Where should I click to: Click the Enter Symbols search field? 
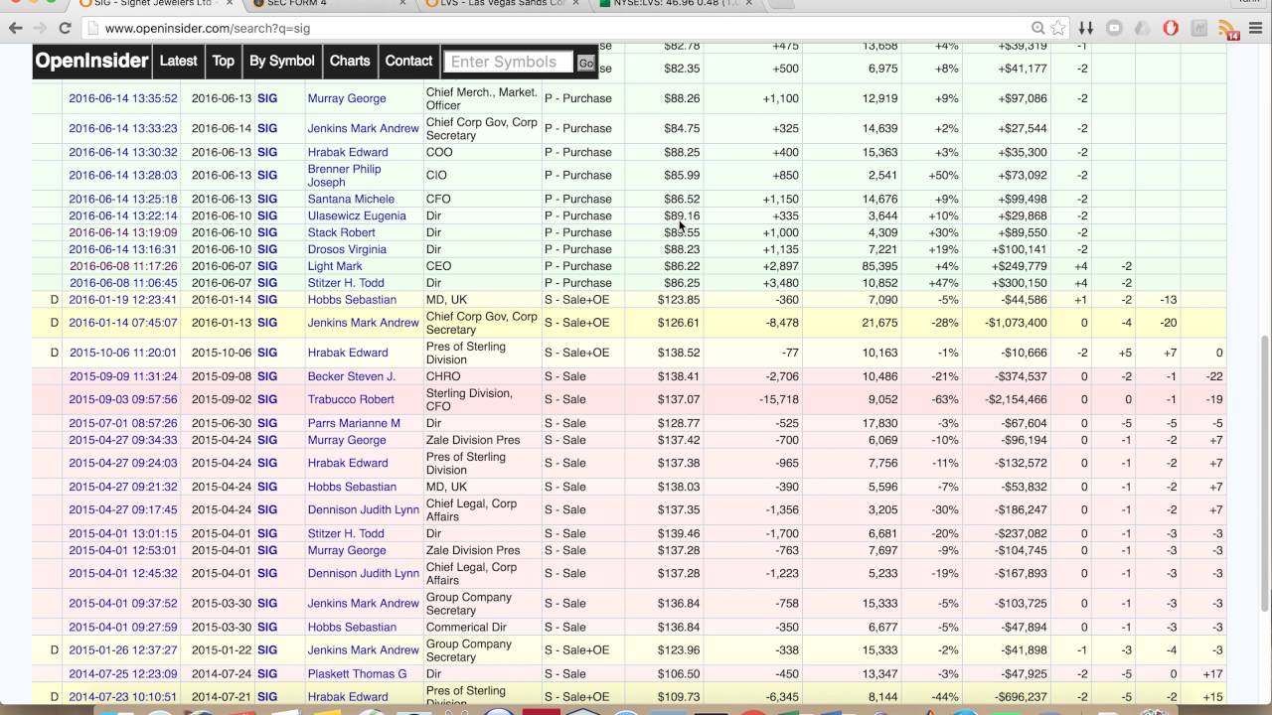click(508, 62)
